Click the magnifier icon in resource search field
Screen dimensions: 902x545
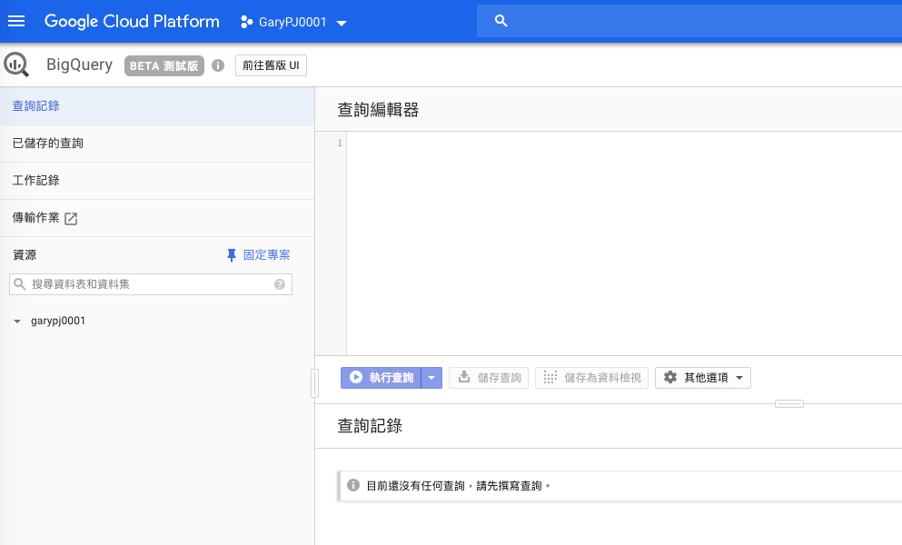[20, 284]
